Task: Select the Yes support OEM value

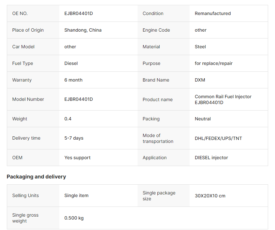Action: [77, 158]
